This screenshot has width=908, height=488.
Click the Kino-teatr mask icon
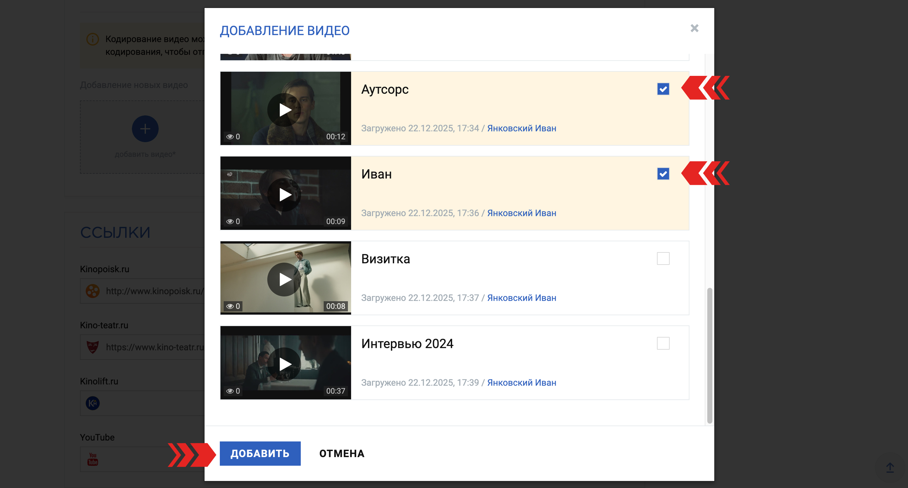point(93,347)
